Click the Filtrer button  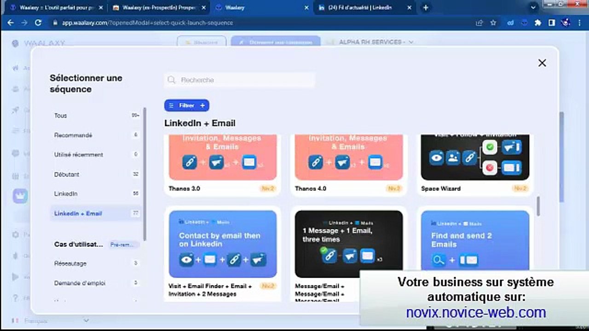pyautogui.click(x=186, y=105)
